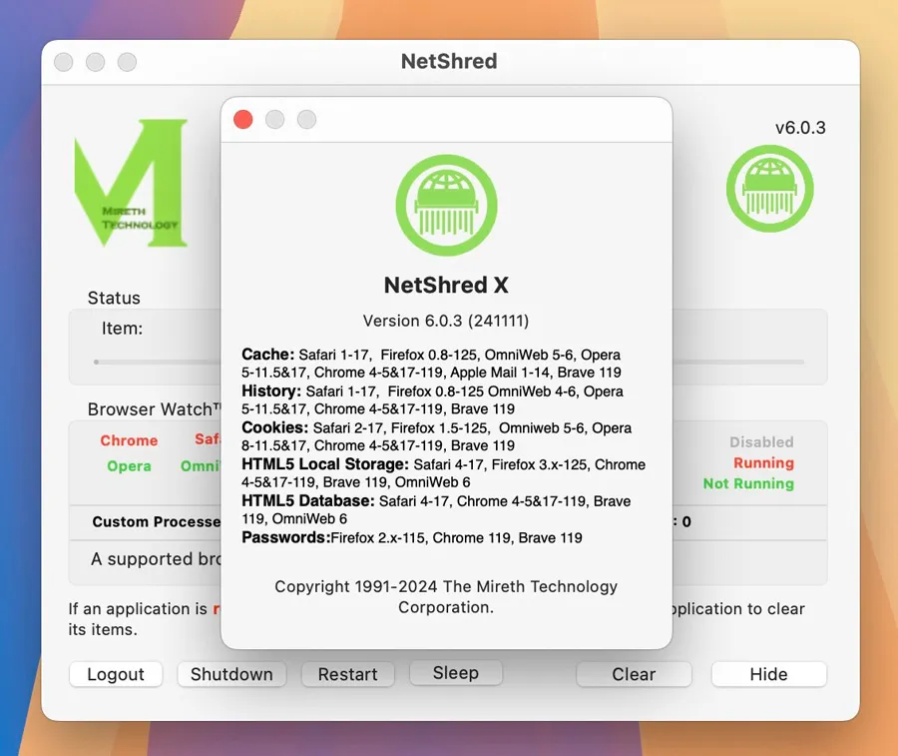
Task: Click the gray Disabled legend label
Action: [x=761, y=442]
